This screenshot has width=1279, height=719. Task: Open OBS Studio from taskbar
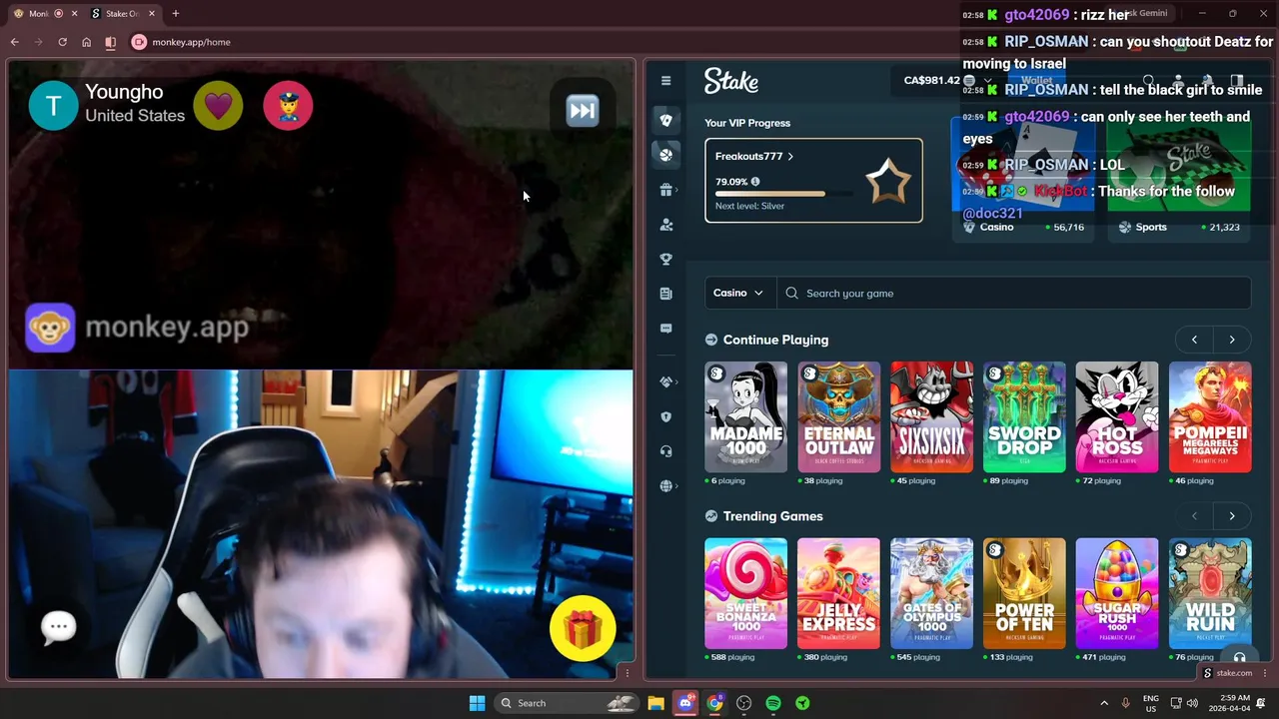click(x=743, y=703)
